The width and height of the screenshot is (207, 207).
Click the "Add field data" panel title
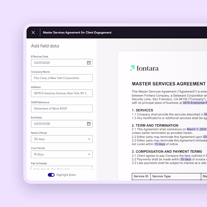tap(45, 46)
